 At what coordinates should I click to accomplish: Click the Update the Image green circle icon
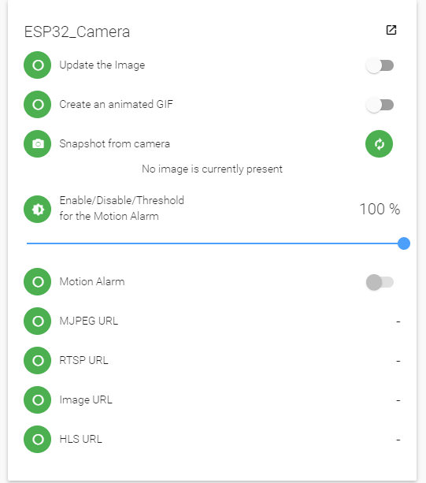click(38, 65)
